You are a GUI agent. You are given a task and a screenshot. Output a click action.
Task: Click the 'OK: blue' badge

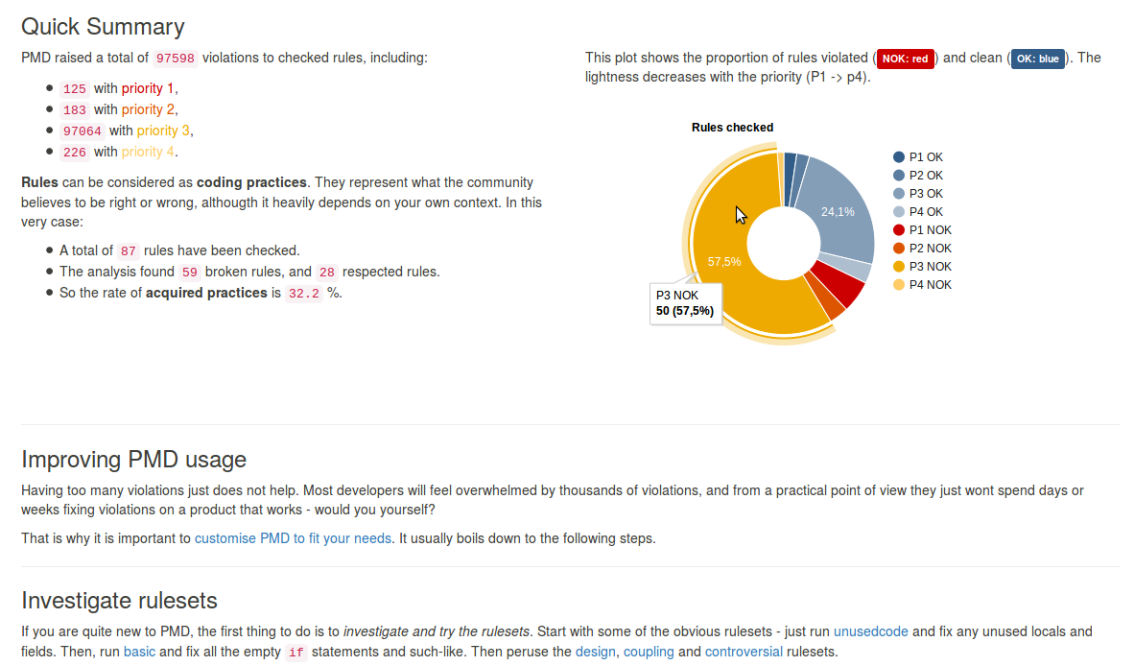(1037, 59)
